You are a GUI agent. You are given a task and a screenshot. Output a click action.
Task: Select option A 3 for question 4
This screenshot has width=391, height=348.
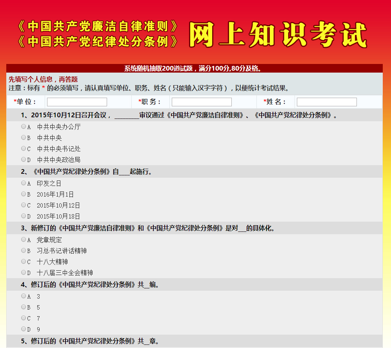24,296
